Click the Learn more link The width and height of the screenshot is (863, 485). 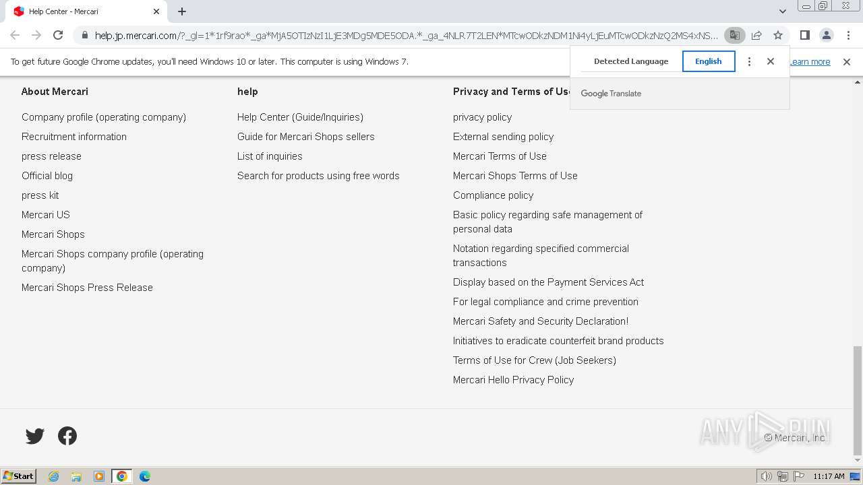tap(811, 62)
